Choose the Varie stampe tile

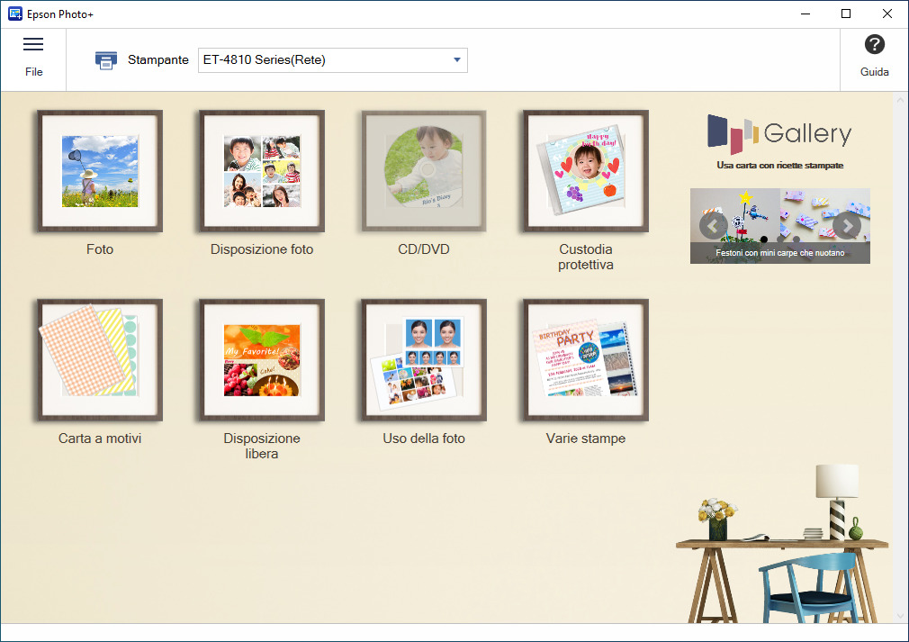(x=586, y=360)
